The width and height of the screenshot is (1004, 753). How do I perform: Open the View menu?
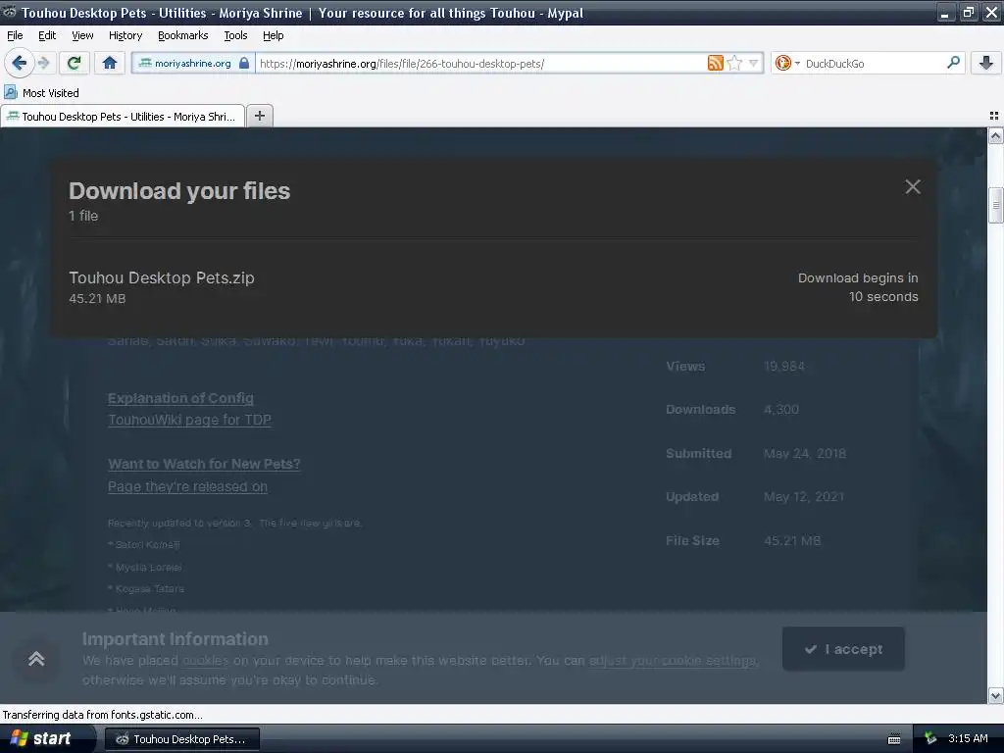coord(82,35)
